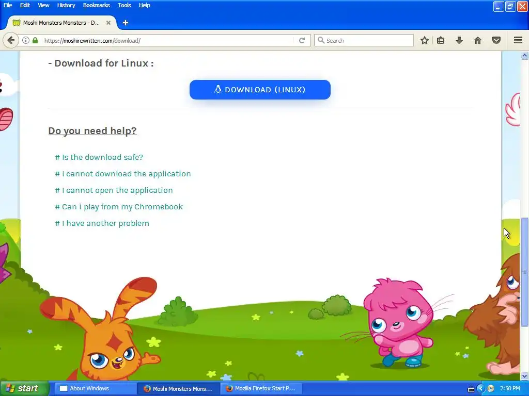Open 'Can i play from my Chromebook' link
Viewport: 529px width, 396px height.
pyautogui.click(x=119, y=207)
